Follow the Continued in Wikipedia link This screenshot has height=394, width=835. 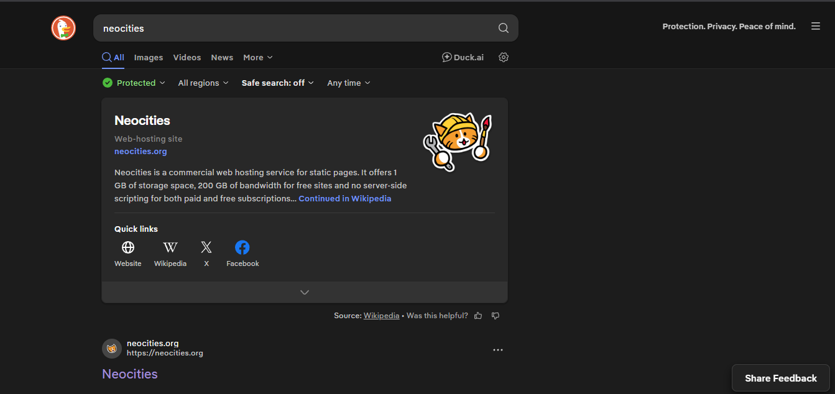[x=345, y=199]
